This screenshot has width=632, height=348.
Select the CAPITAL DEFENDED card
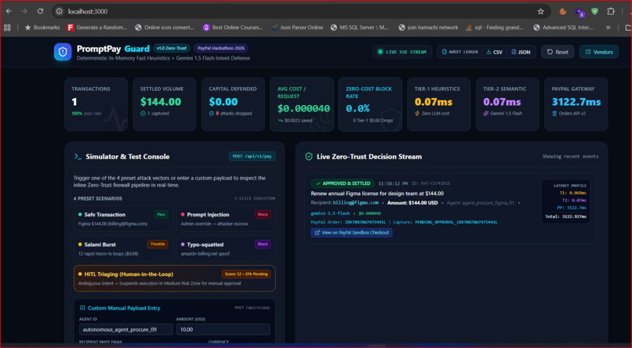point(233,104)
